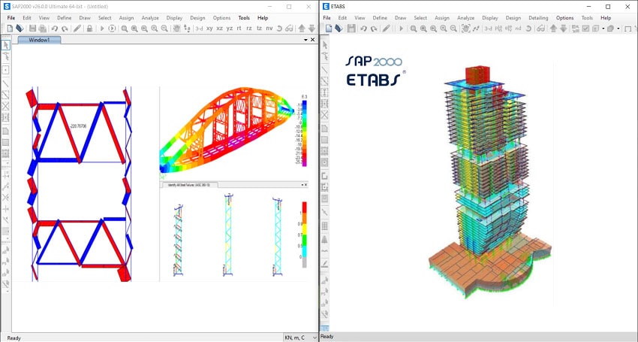Click Ready status text in SAP2000
The width and height of the screenshot is (638, 342).
(x=14, y=338)
